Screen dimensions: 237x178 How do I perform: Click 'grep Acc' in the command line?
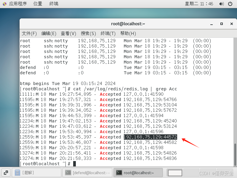pos(166,89)
